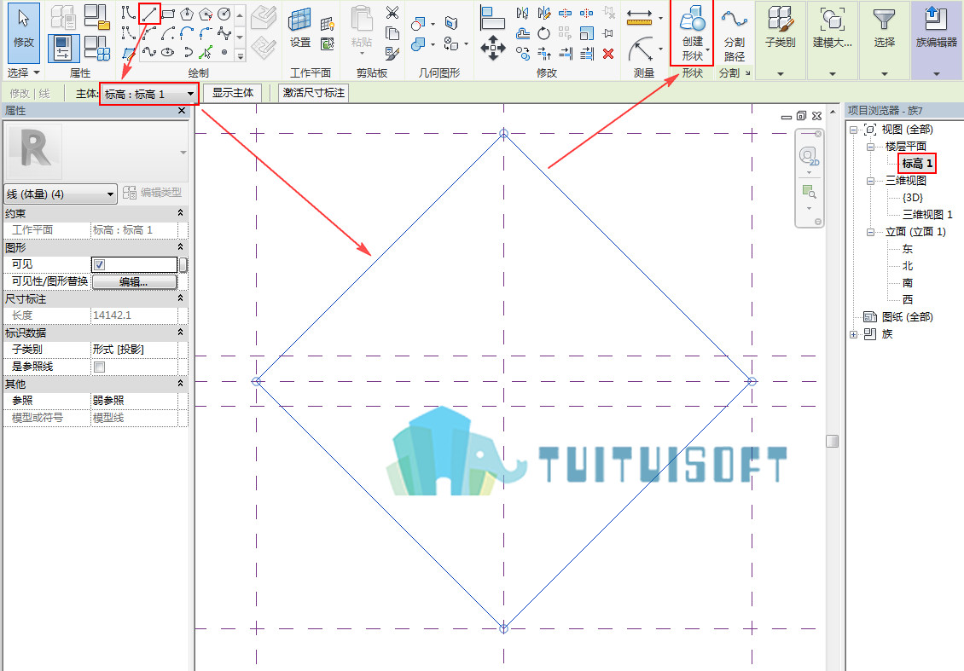
Task: Click the 显示主体 button
Action: coord(232,93)
